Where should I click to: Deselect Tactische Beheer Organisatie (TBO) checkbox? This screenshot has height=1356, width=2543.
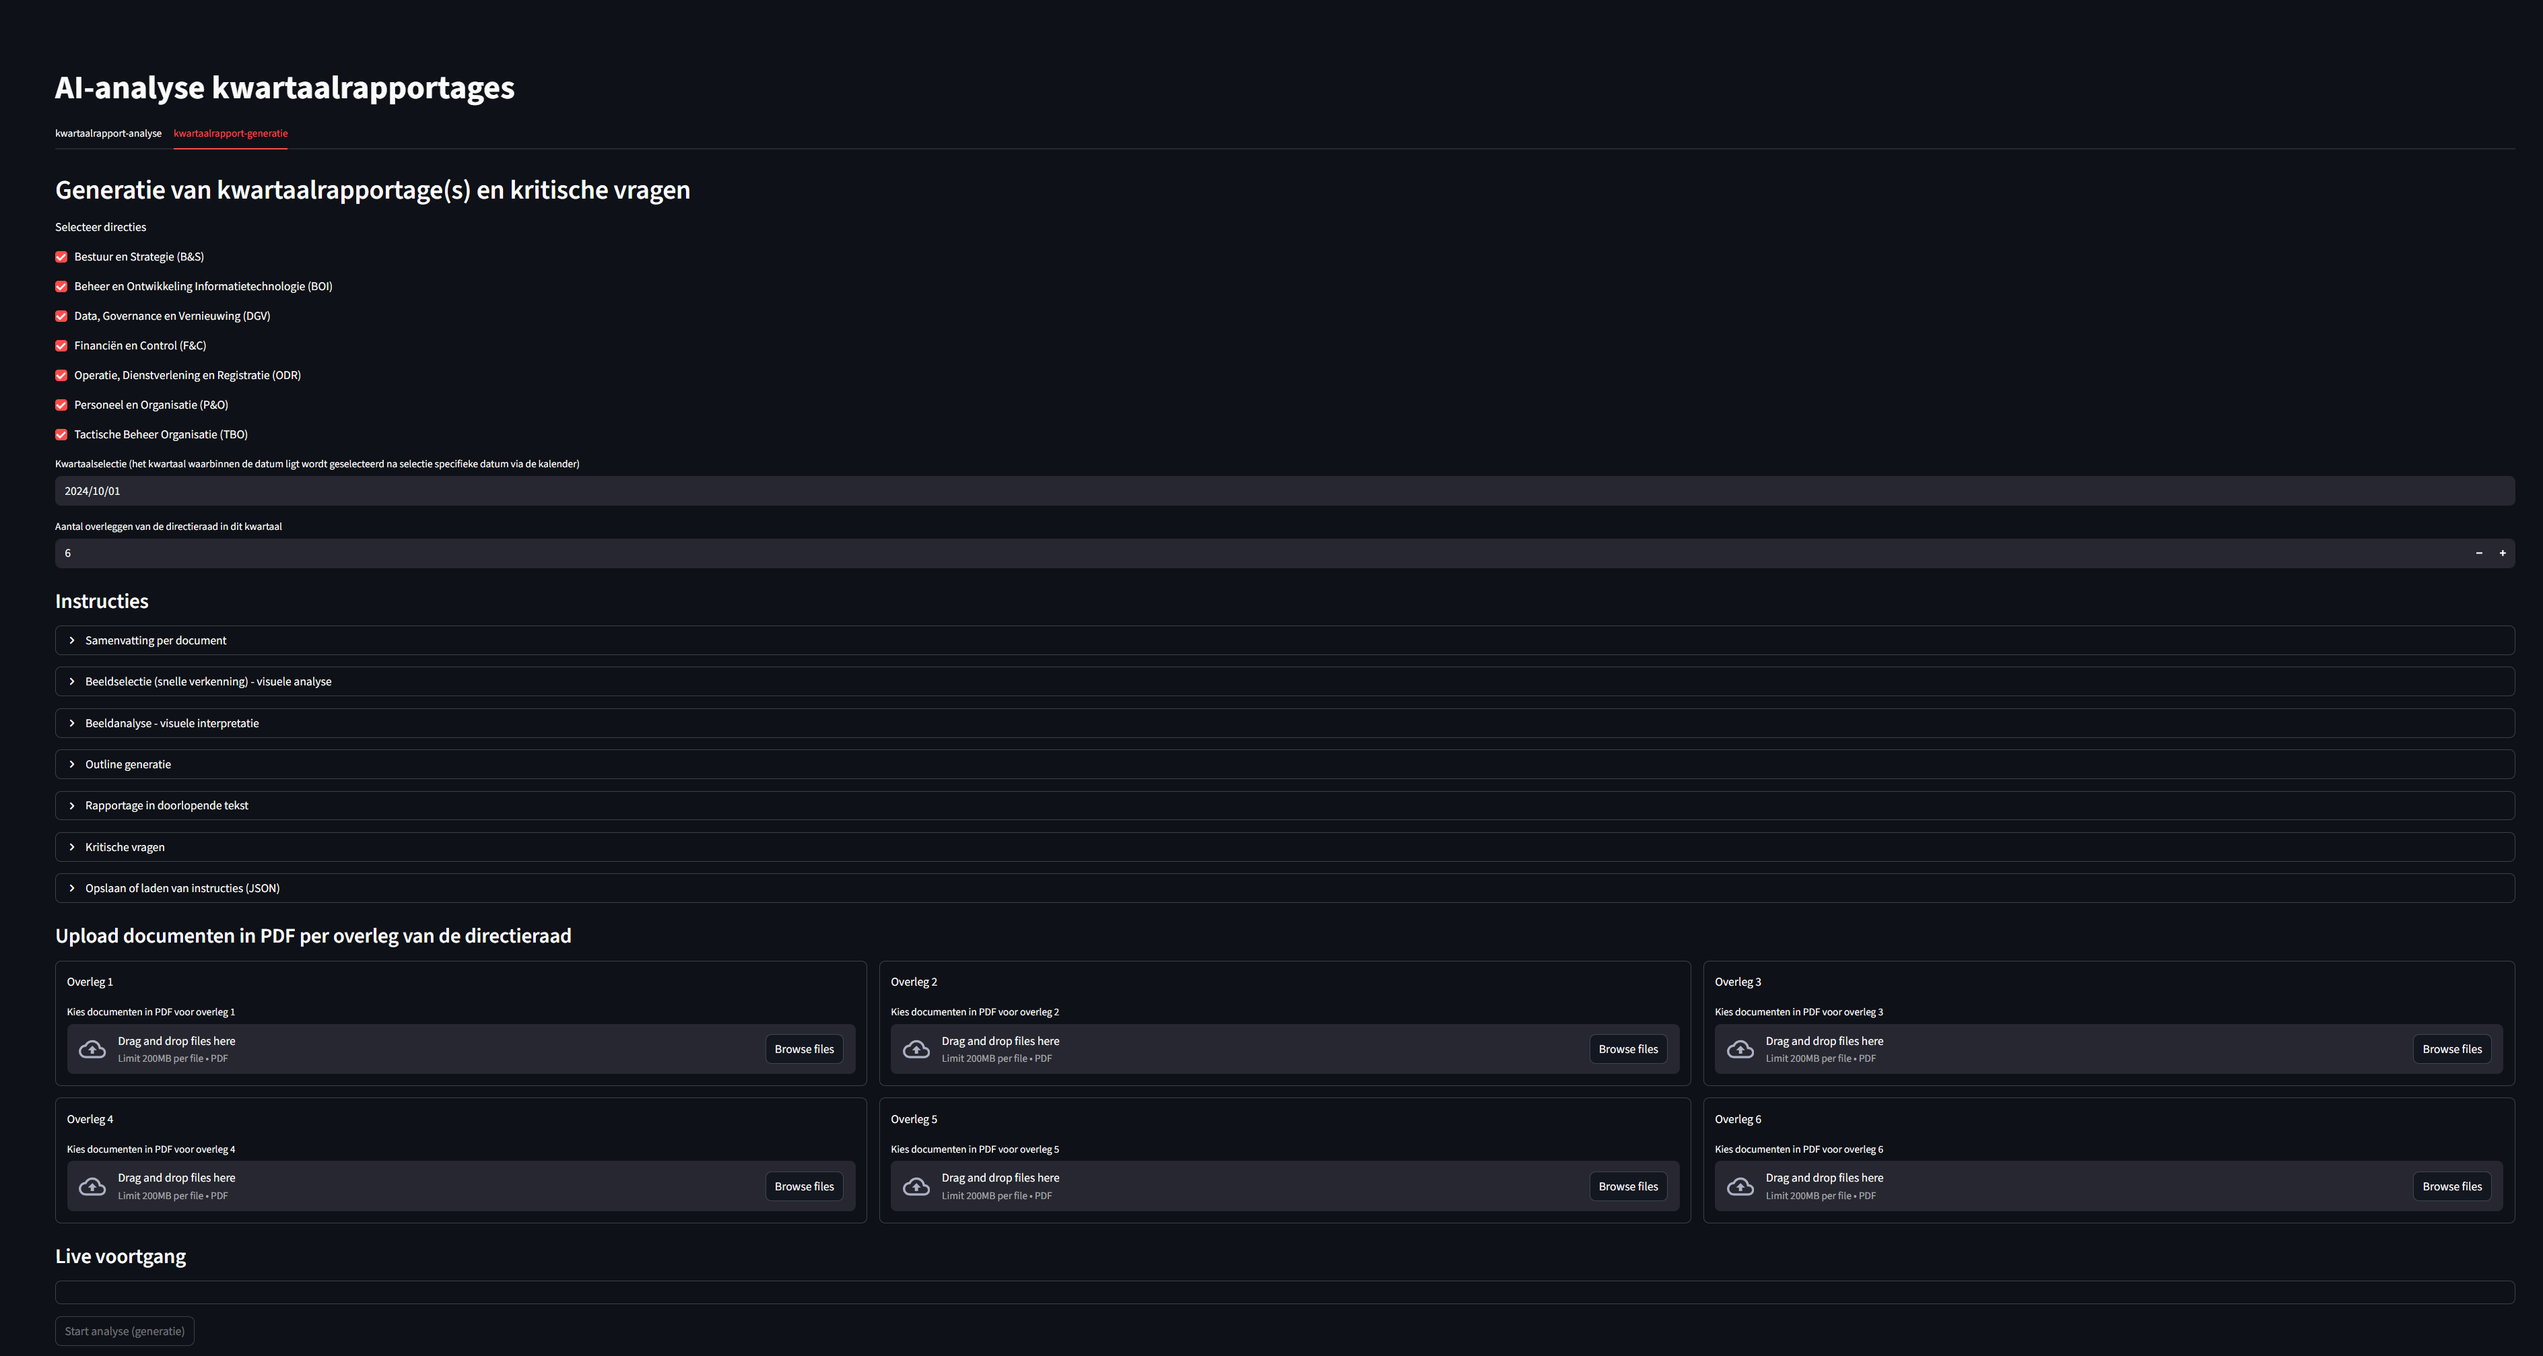(61, 434)
